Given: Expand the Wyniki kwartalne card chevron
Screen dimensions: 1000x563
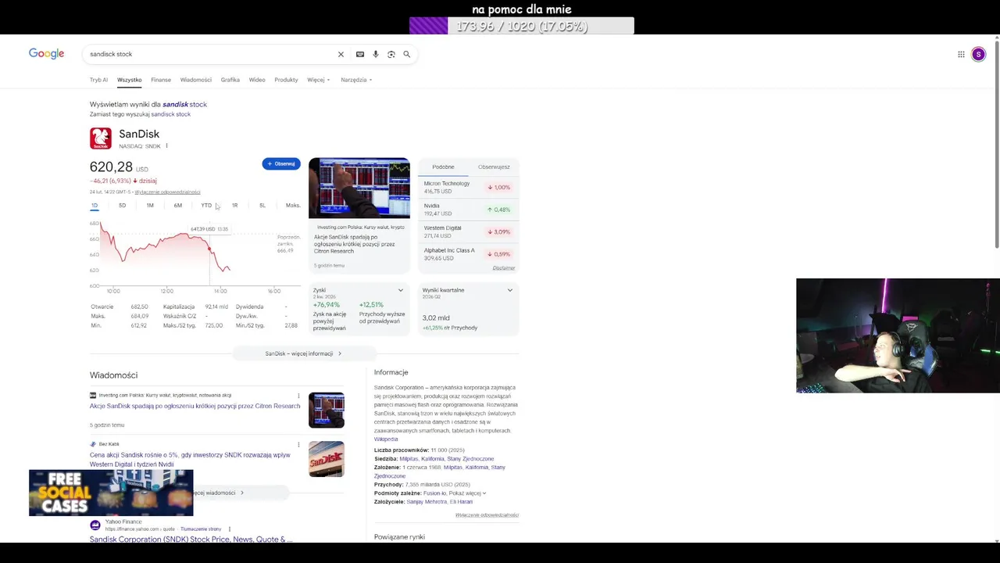Looking at the screenshot, I should [510, 290].
